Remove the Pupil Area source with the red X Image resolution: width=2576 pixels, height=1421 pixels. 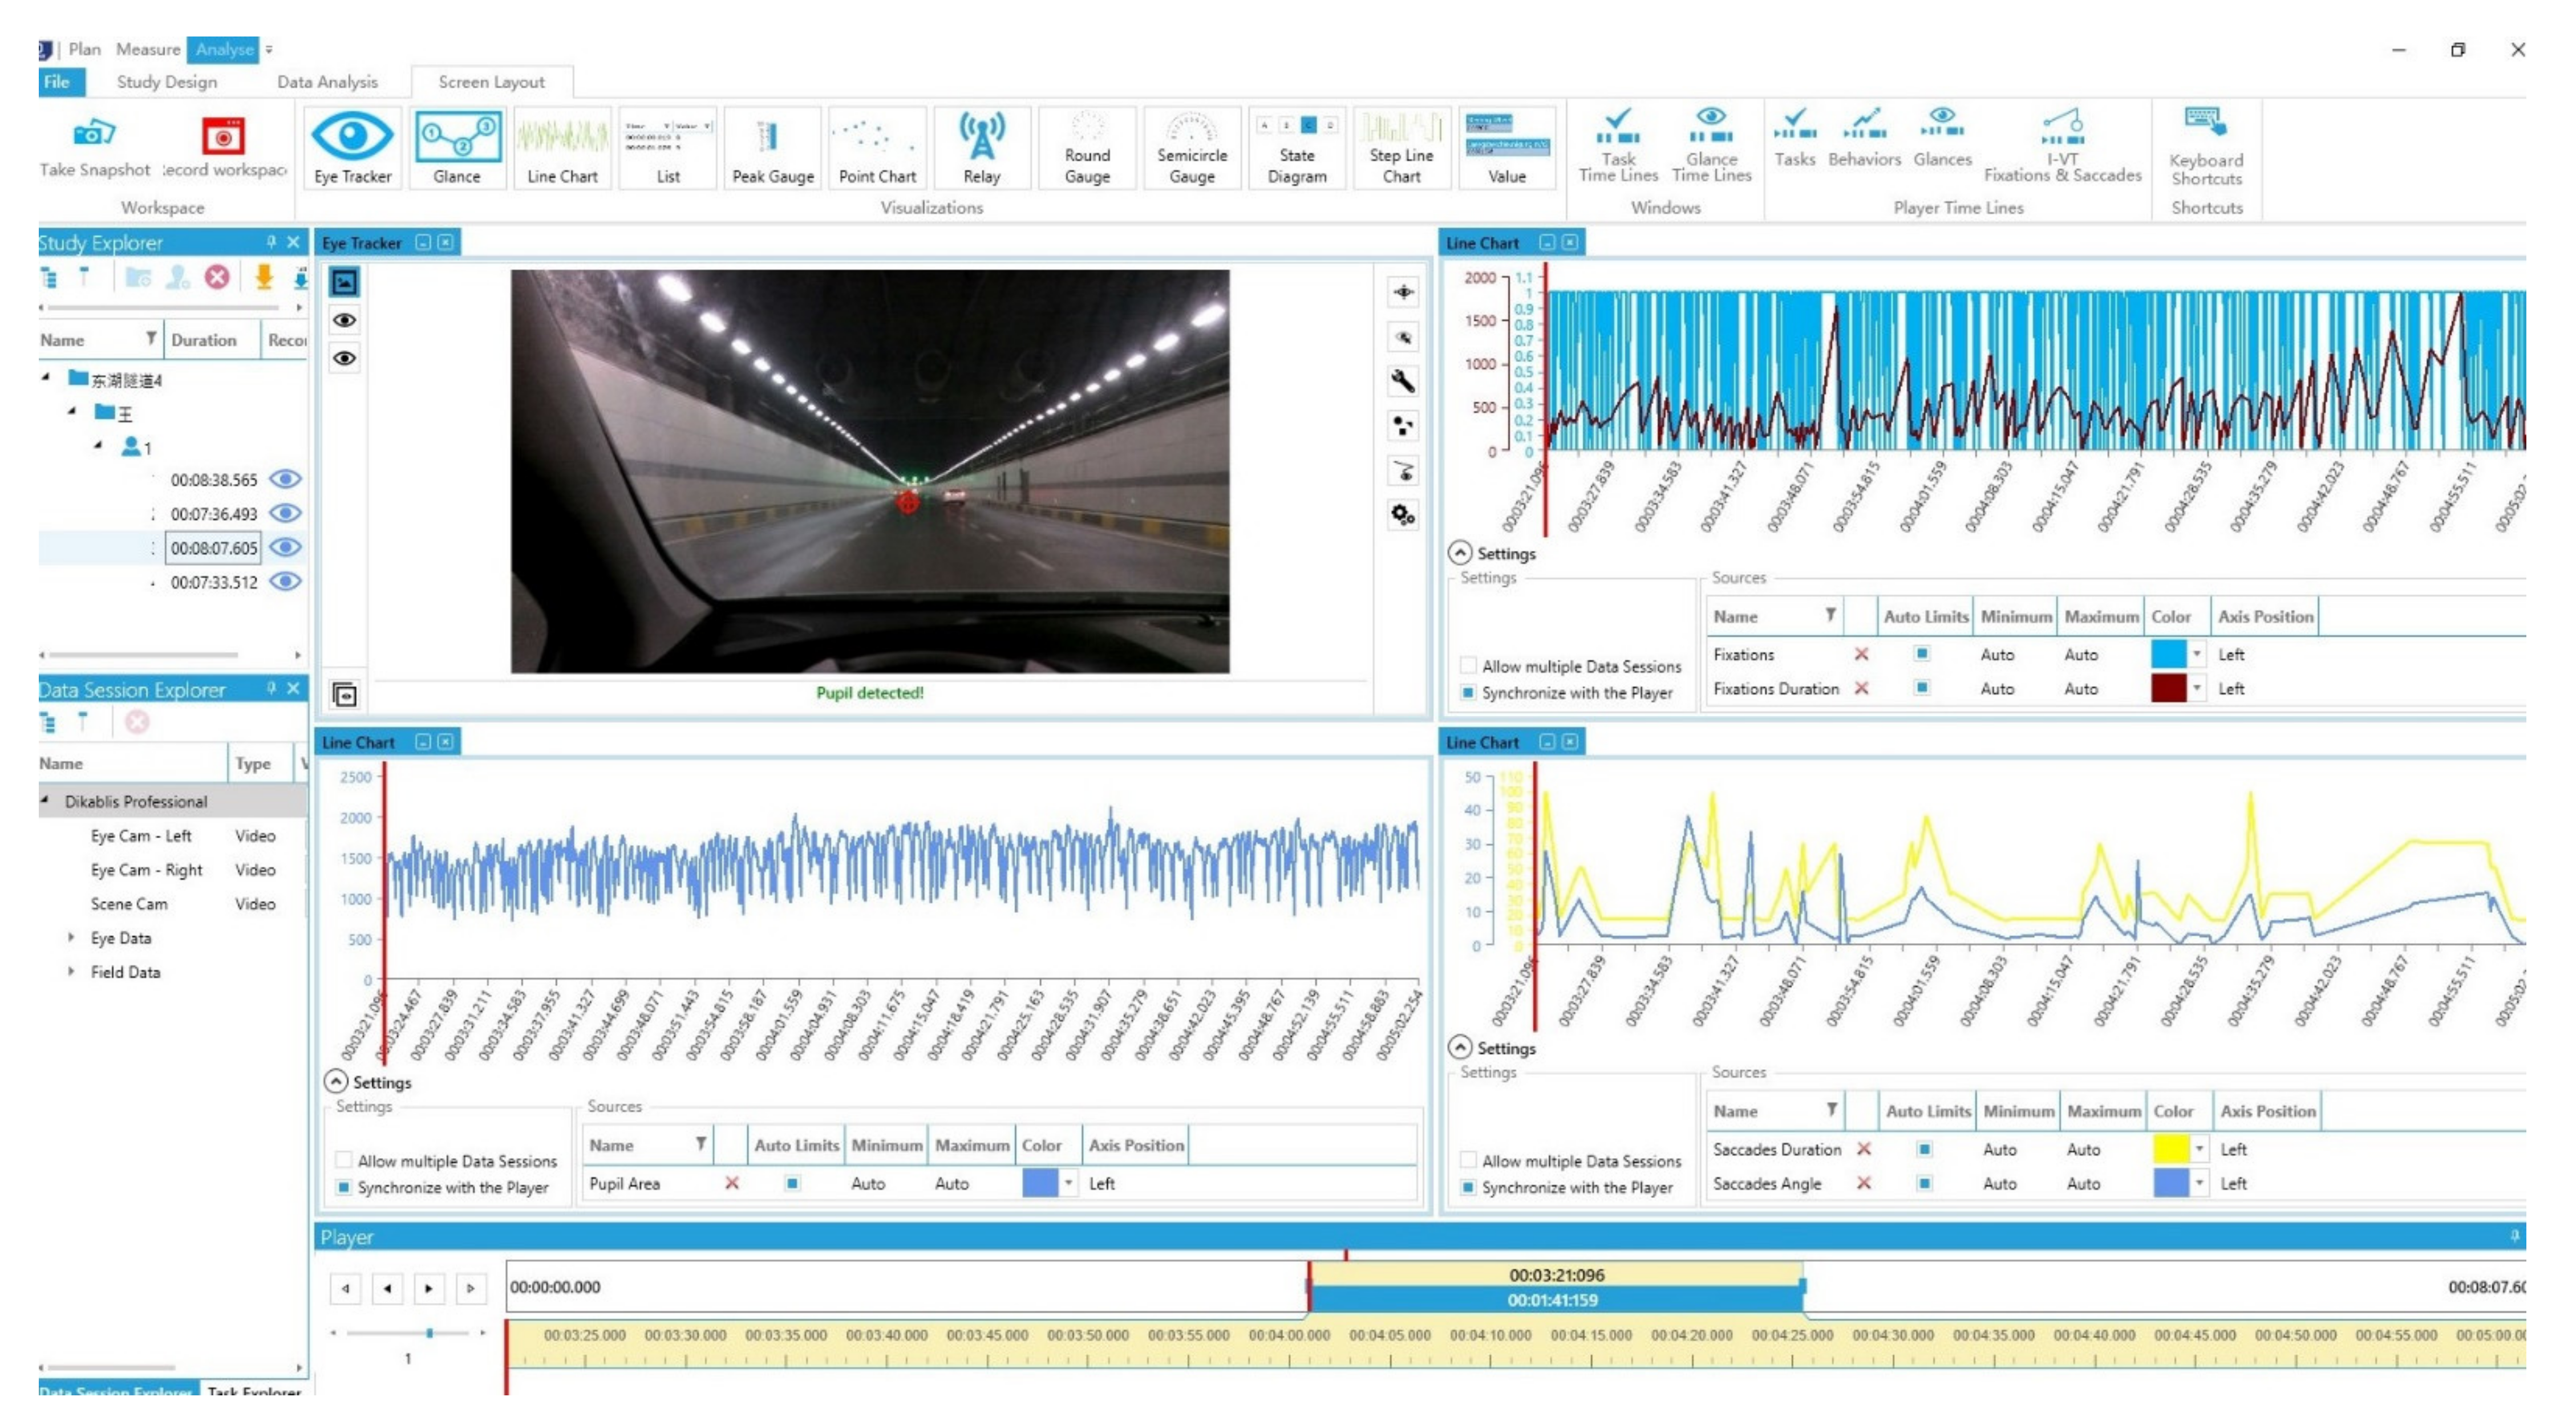pyautogui.click(x=732, y=1184)
